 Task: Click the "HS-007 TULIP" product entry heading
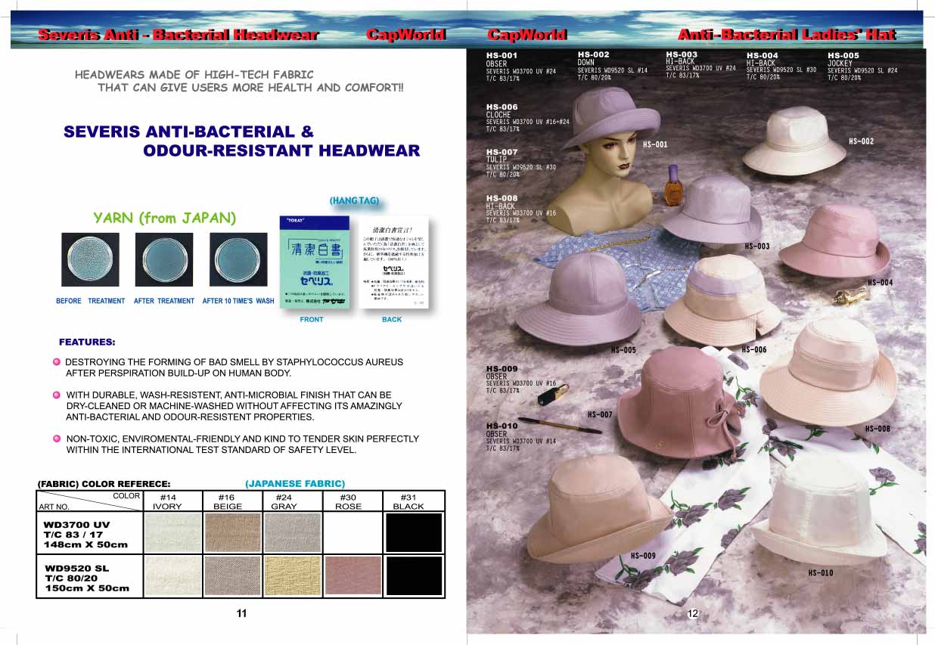point(502,156)
